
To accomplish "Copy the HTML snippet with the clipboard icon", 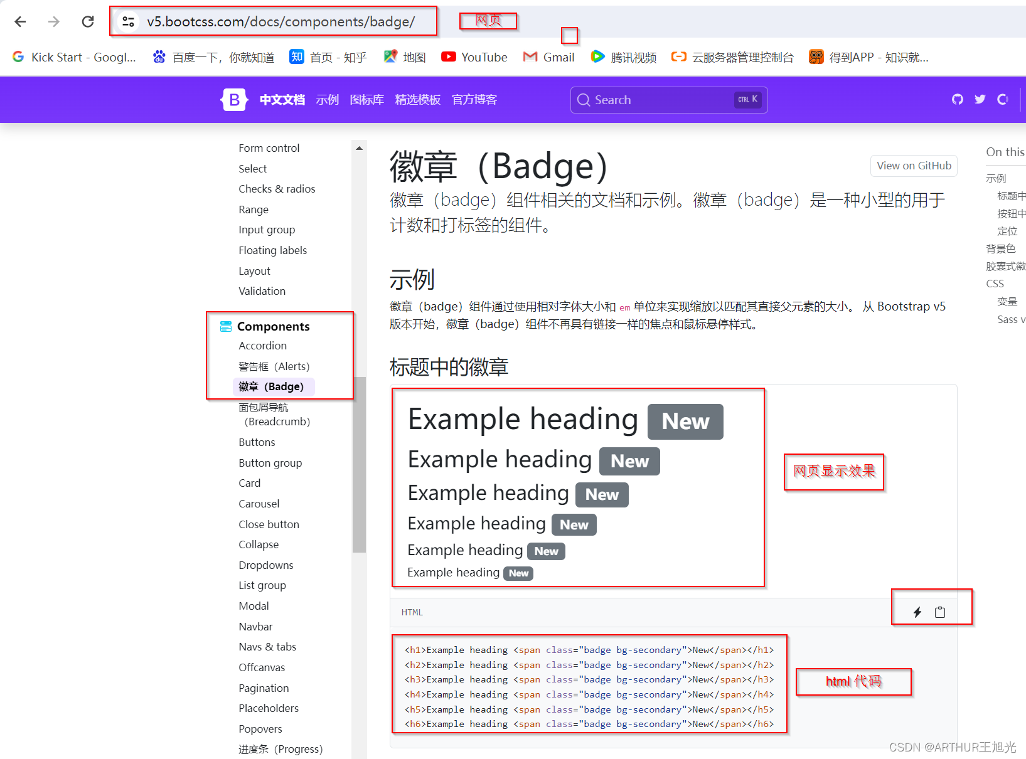I will pyautogui.click(x=940, y=611).
